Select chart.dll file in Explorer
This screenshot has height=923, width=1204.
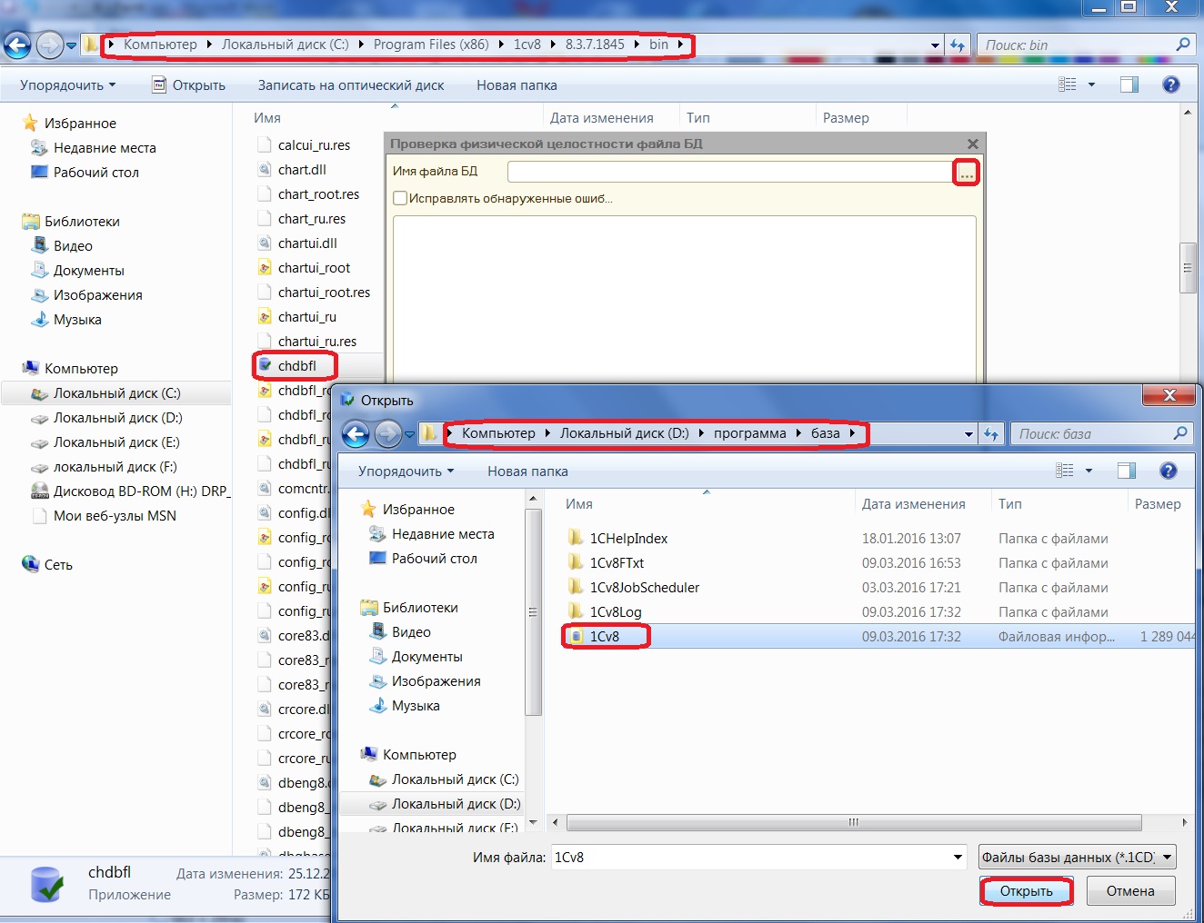click(x=302, y=169)
